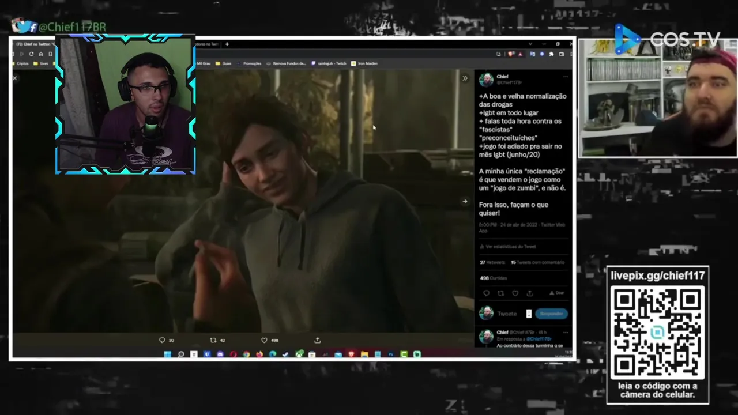Open browser tab search dropdown chevron
Viewport: 738px width, 415px height.
click(530, 44)
